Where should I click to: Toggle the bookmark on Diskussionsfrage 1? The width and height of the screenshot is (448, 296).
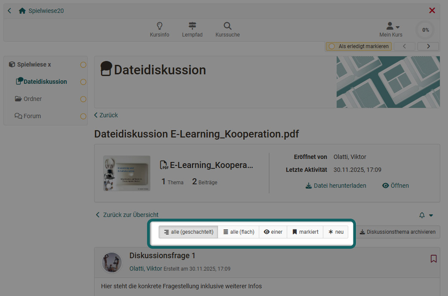[433, 259]
